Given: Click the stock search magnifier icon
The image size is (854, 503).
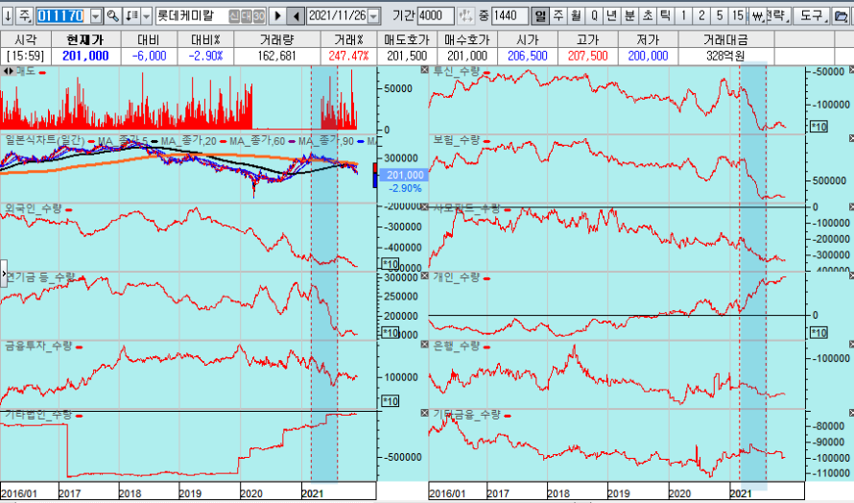Looking at the screenshot, I should [x=113, y=16].
